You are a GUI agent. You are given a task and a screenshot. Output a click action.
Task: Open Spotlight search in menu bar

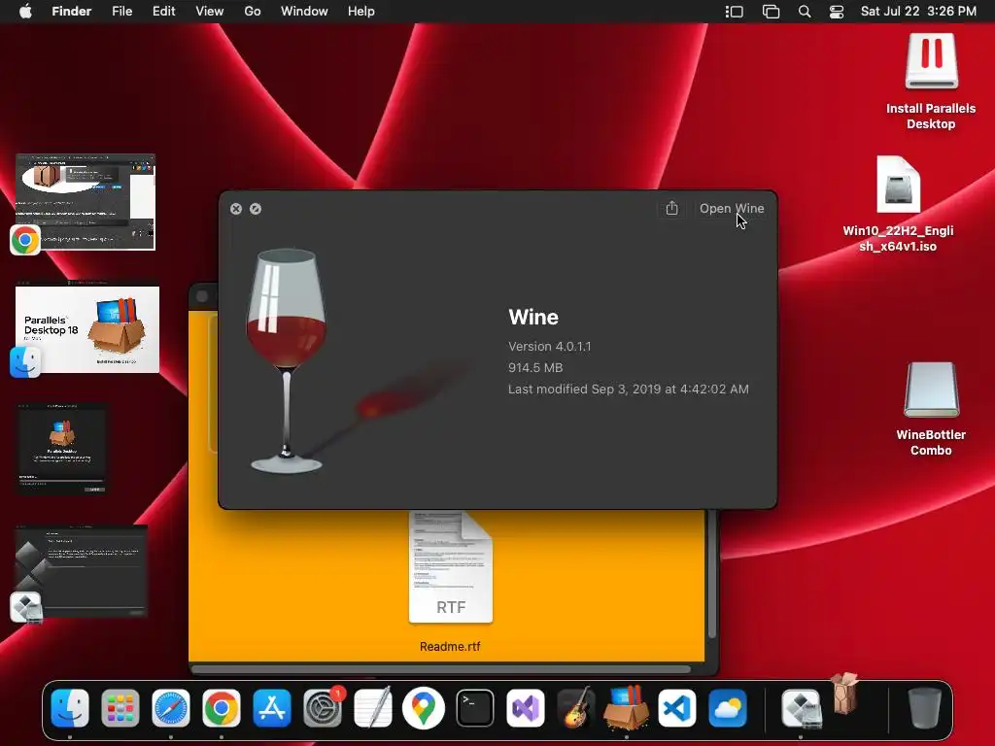805,12
